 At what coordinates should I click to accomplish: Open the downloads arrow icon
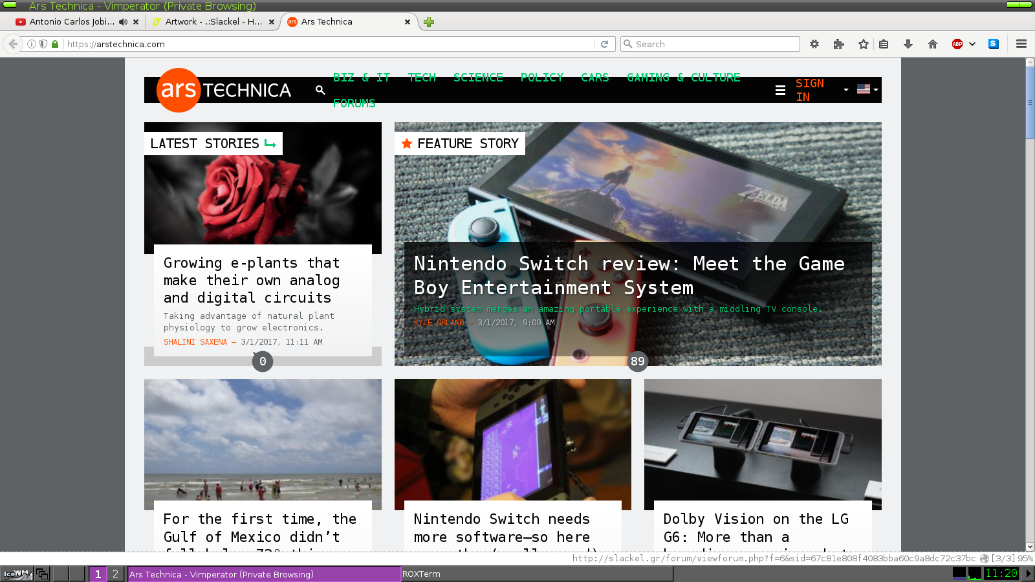coord(908,44)
